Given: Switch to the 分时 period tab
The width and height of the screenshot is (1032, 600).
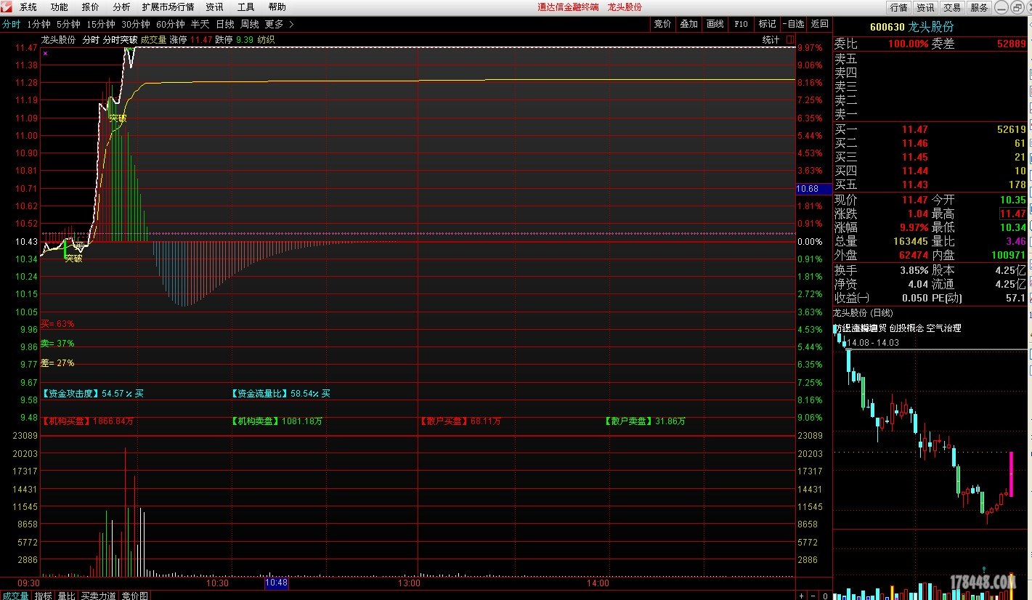Looking at the screenshot, I should [11, 24].
